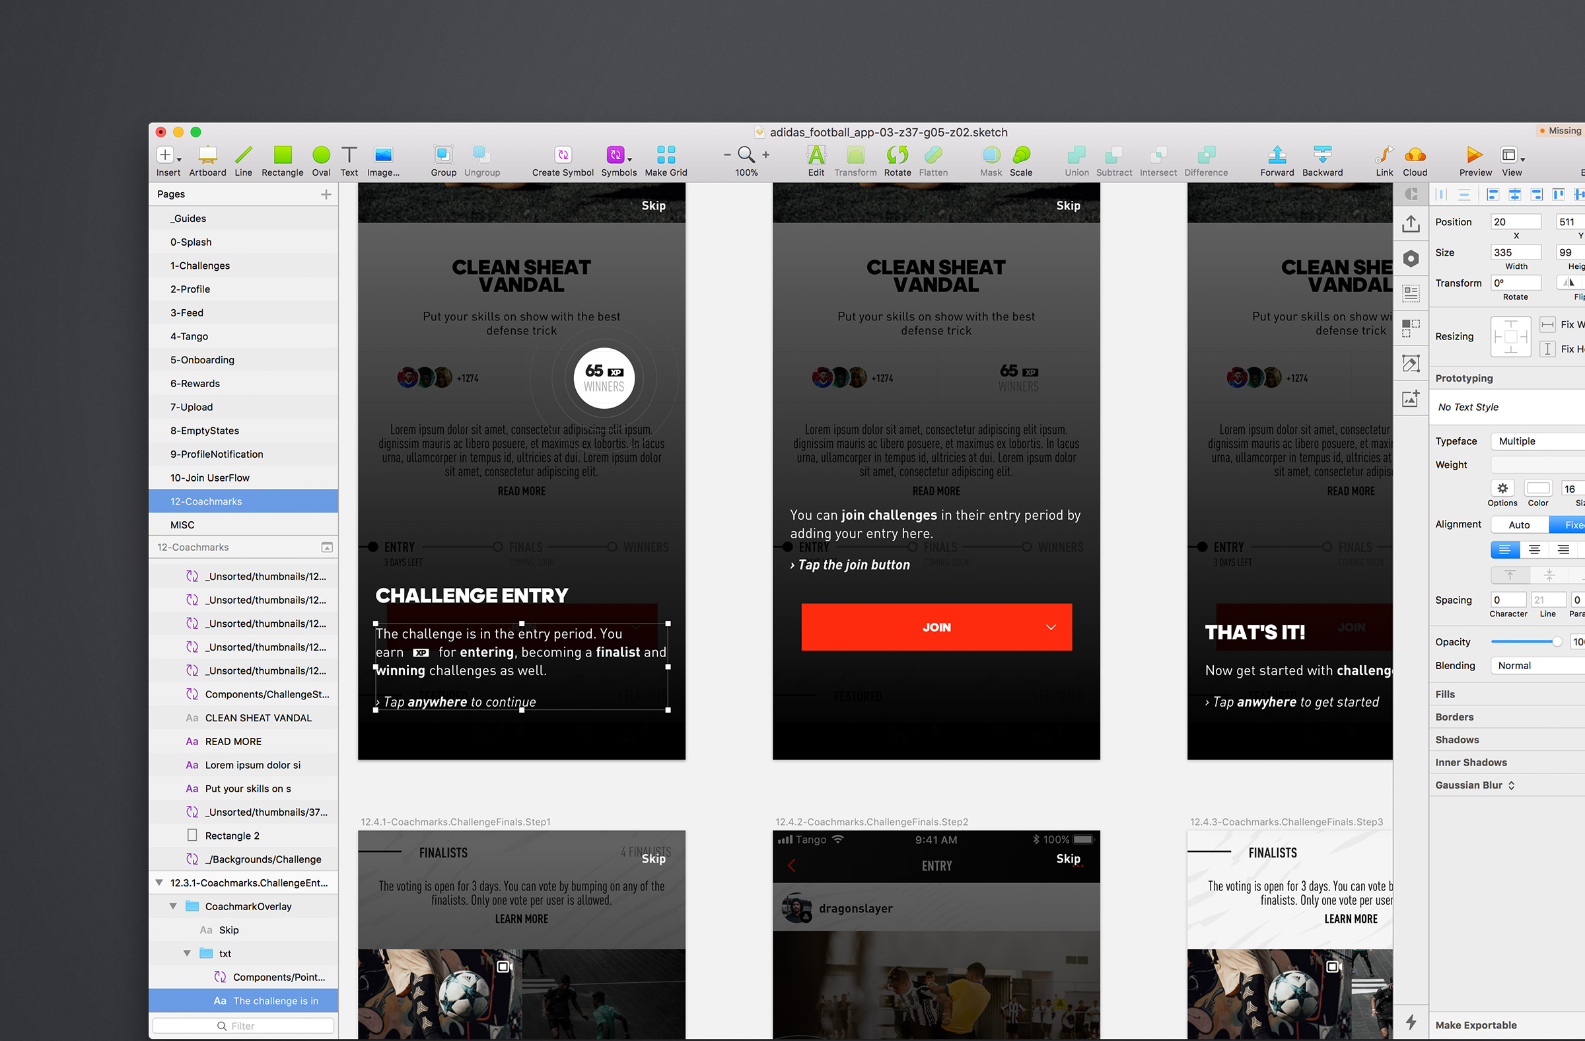The image size is (1585, 1041).
Task: Switch to the MISC page
Action: [182, 525]
